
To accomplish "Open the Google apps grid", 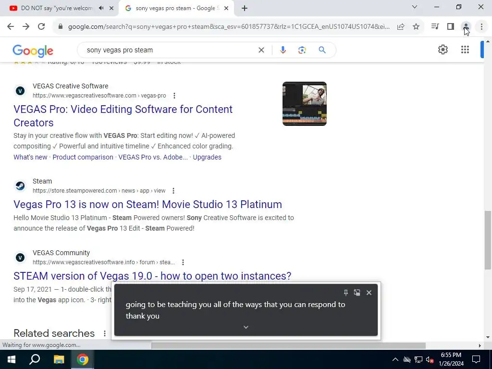I will tap(465, 49).
